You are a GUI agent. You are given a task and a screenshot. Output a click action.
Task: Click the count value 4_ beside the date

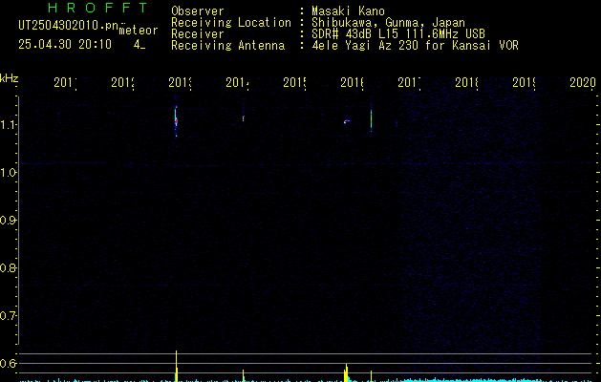tap(140, 45)
